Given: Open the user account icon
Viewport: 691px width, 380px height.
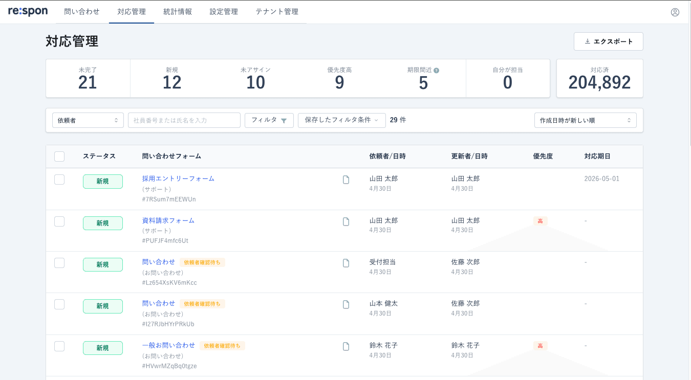Looking at the screenshot, I should coord(675,12).
